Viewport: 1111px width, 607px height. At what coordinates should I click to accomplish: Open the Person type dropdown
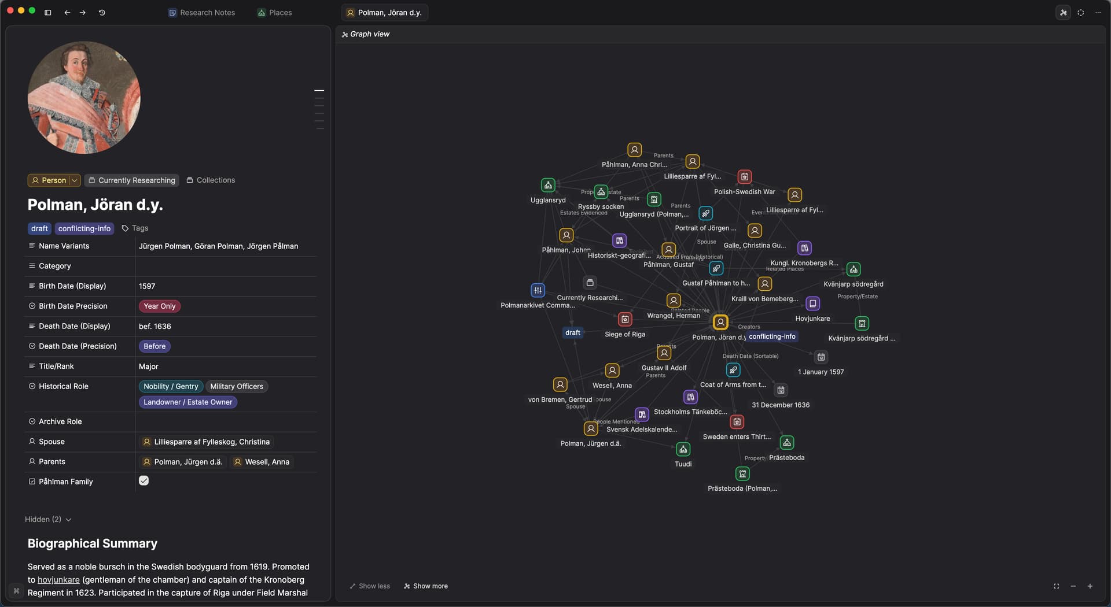74,180
